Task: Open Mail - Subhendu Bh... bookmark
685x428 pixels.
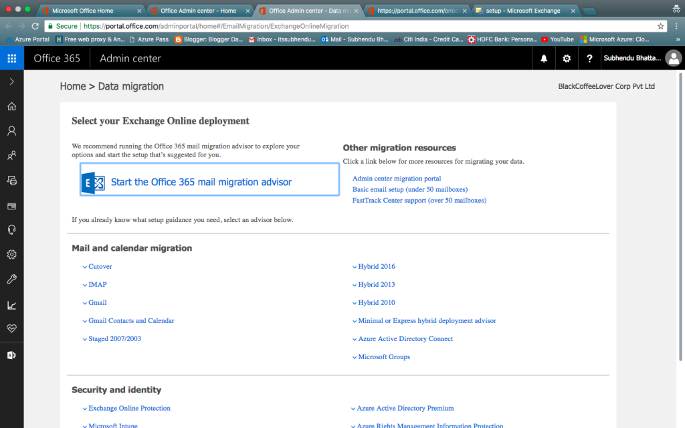Action: point(355,39)
